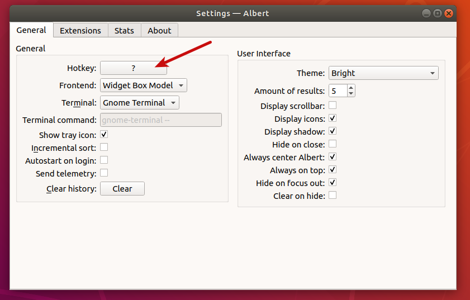470x300 pixels.
Task: Enable the Send telemetry checkbox
Action: pyautogui.click(x=104, y=173)
